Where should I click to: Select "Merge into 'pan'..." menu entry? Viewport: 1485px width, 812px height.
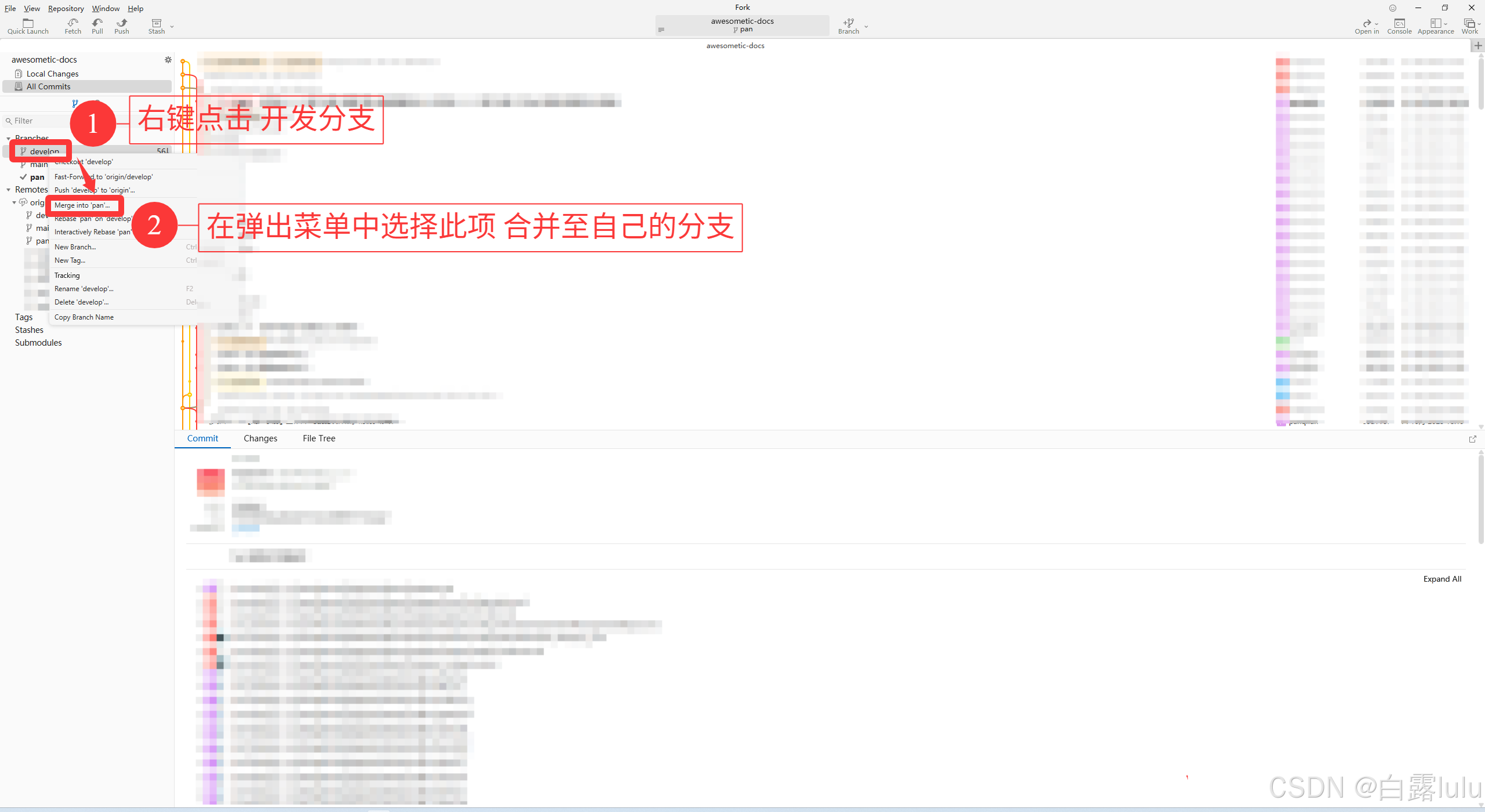click(x=82, y=205)
